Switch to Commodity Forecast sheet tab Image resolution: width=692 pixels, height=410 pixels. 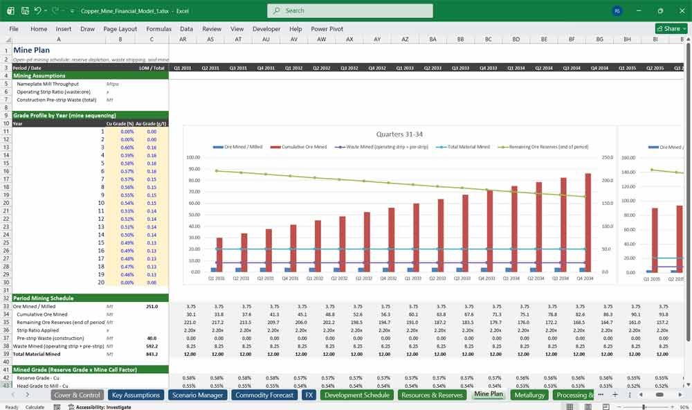[264, 395]
